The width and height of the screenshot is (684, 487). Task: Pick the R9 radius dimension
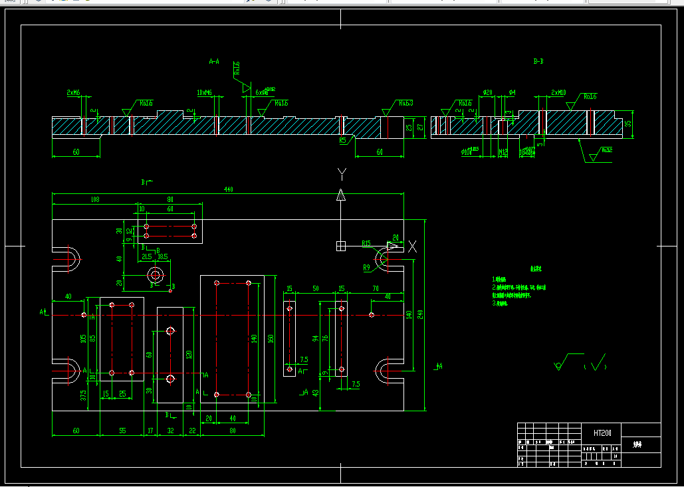point(366,268)
